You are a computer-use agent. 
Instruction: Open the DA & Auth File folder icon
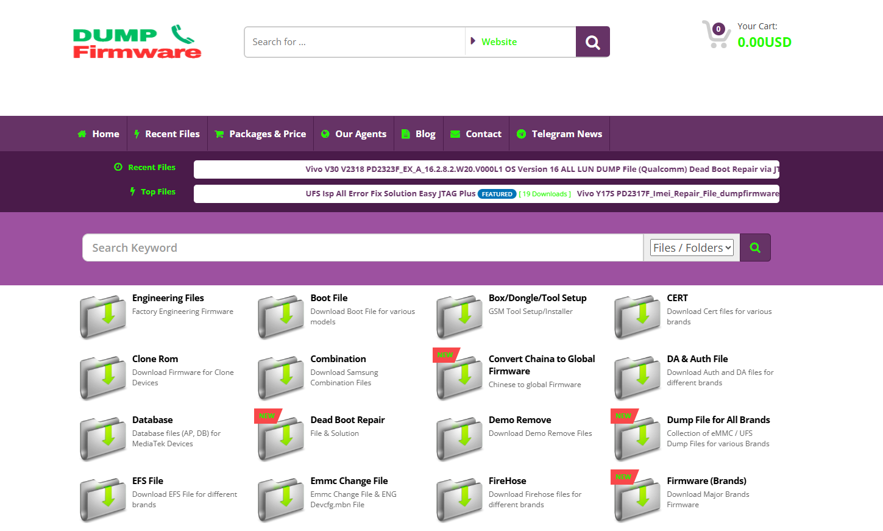pos(637,377)
